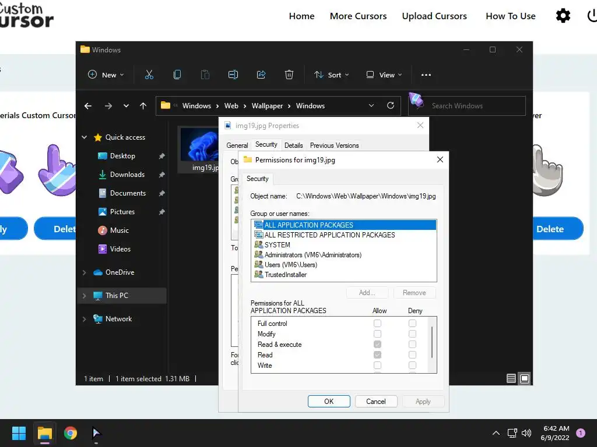
Task: Click the Rename icon in Explorer toolbar
Action: point(233,75)
